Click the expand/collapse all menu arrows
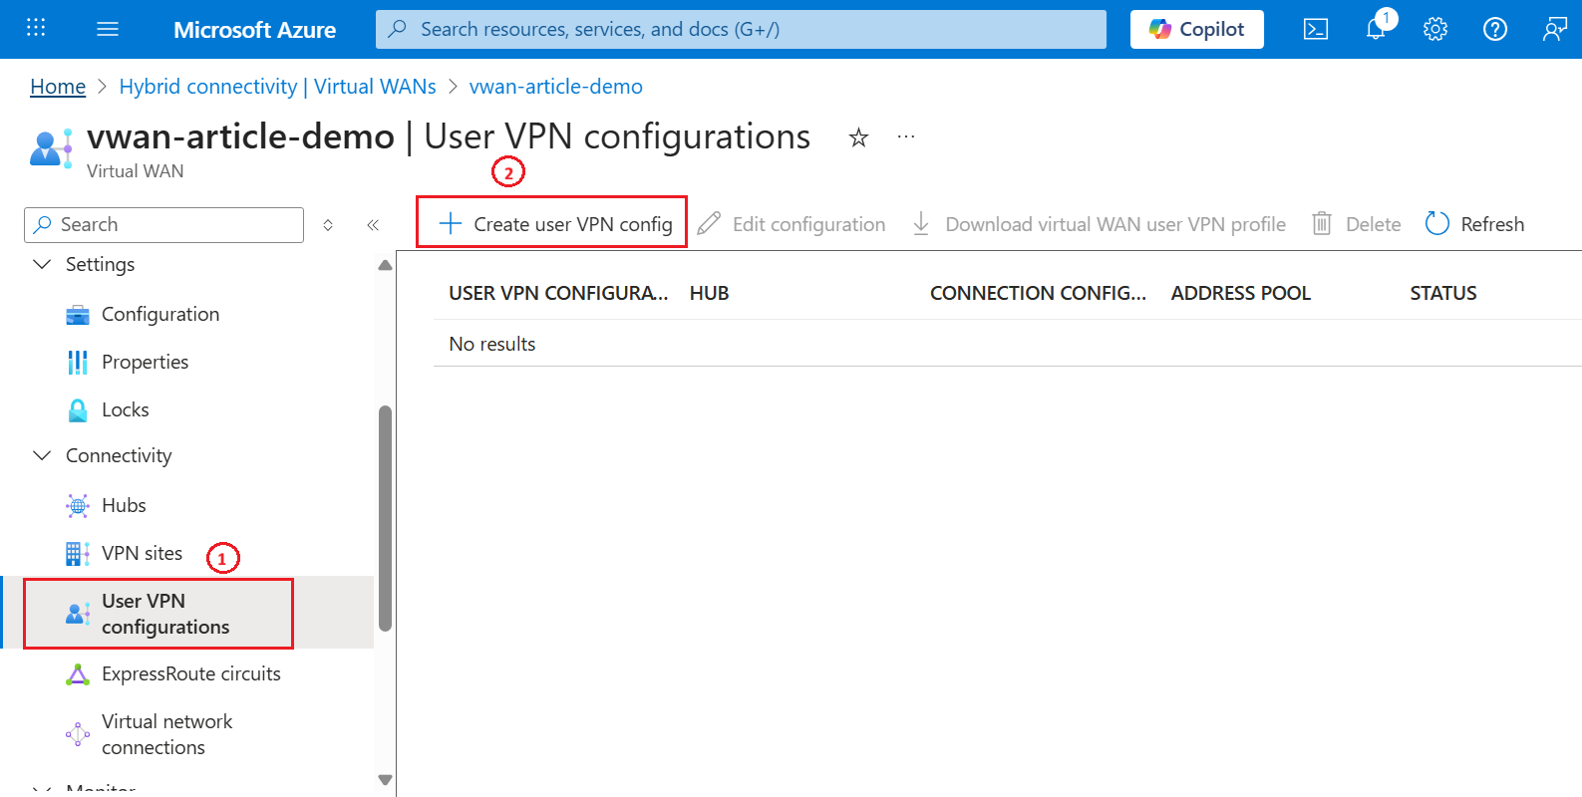1582x797 pixels. point(328,225)
